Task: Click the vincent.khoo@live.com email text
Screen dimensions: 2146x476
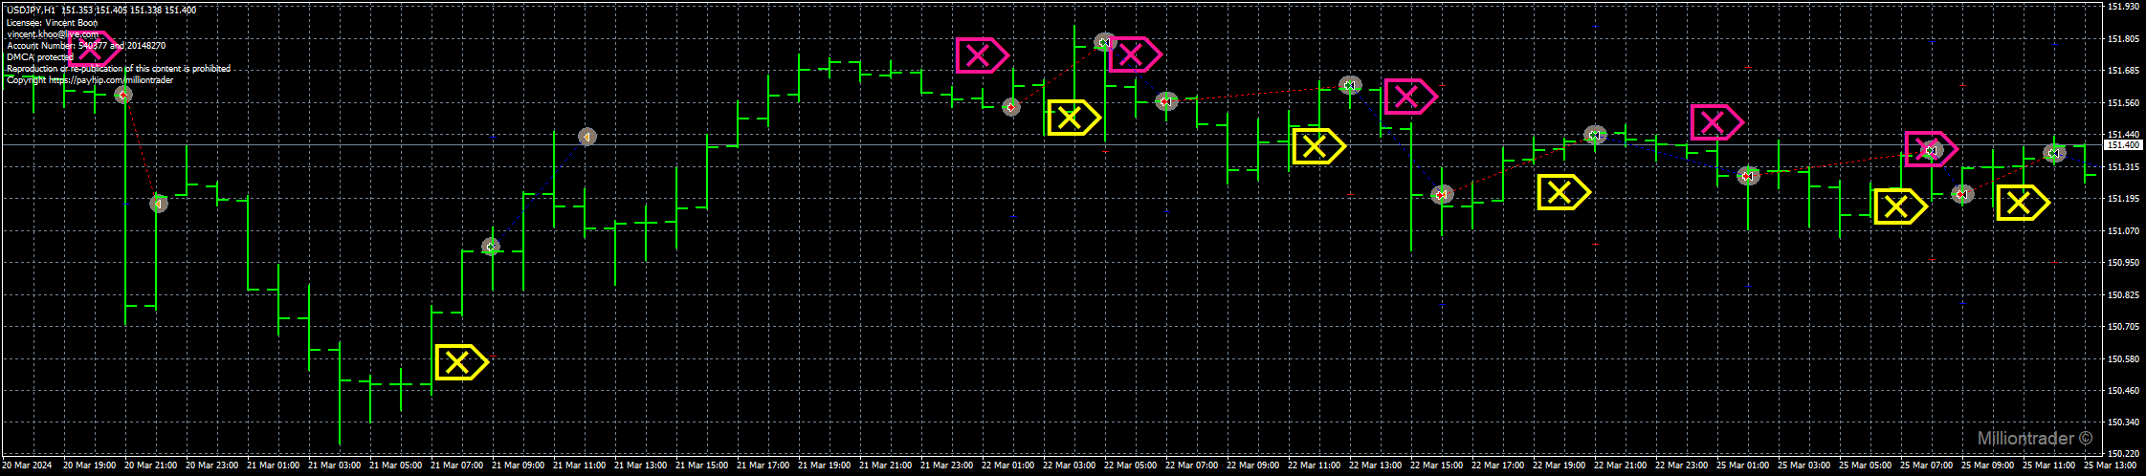Action: pyautogui.click(x=53, y=33)
